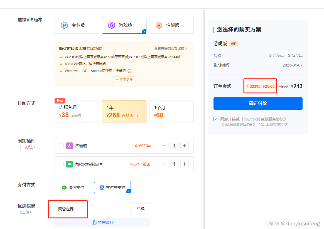
Task: Click the ¥243/年 price text
Action: click(295, 56)
